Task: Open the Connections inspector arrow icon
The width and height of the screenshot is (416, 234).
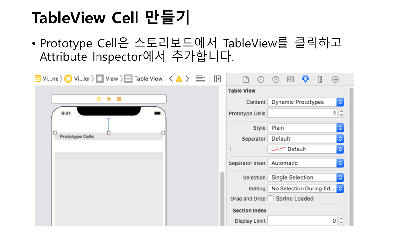Action: tap(335, 79)
